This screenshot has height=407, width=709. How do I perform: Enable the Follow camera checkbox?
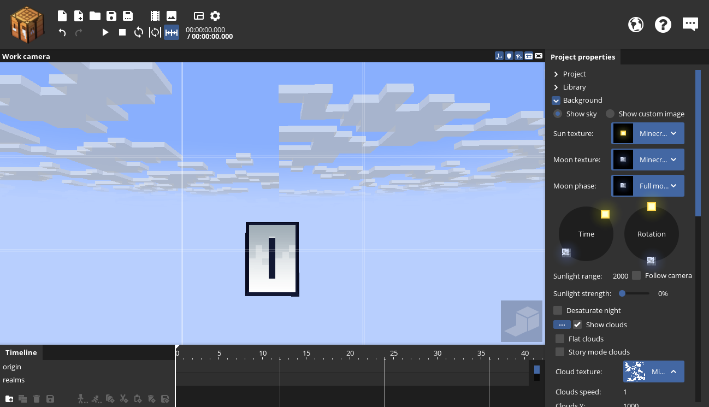[636, 275]
